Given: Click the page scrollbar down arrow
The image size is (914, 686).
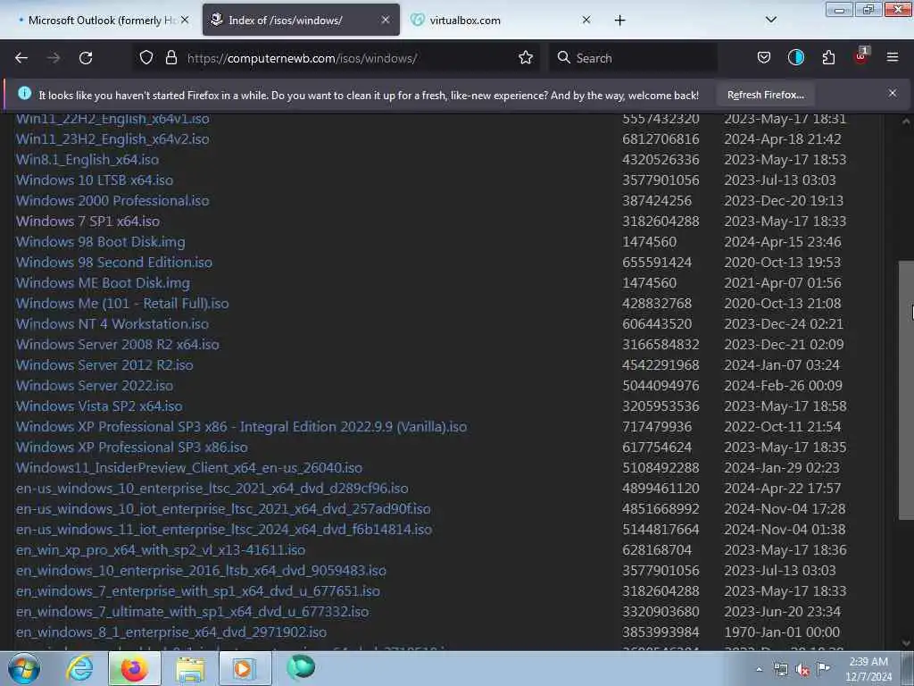Looking at the screenshot, I should coord(906,643).
